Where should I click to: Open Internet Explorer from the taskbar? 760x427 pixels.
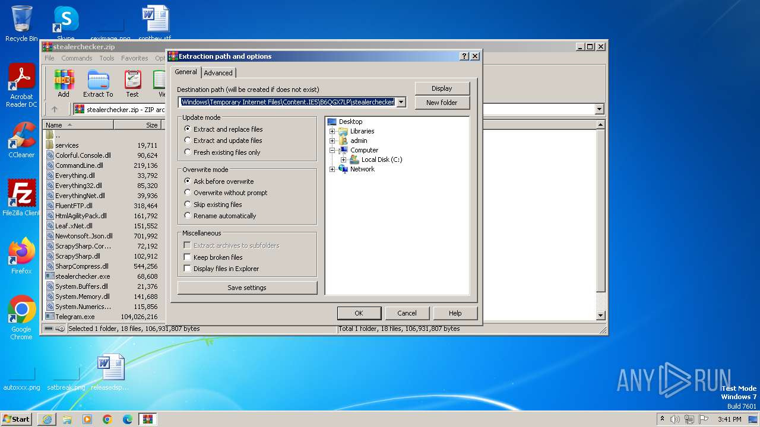click(47, 419)
